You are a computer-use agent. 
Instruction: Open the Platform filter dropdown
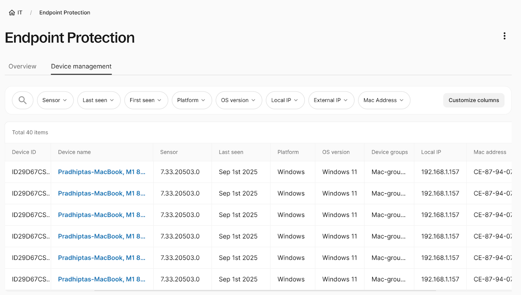click(191, 100)
